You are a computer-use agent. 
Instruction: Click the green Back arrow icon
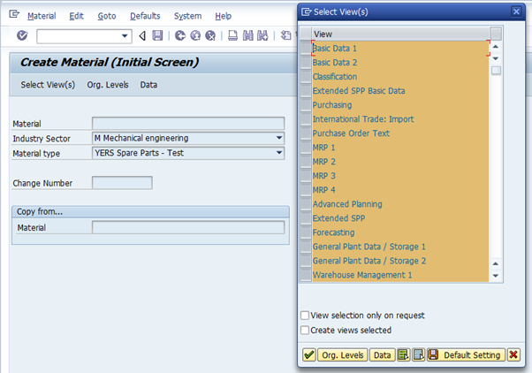[x=180, y=36]
